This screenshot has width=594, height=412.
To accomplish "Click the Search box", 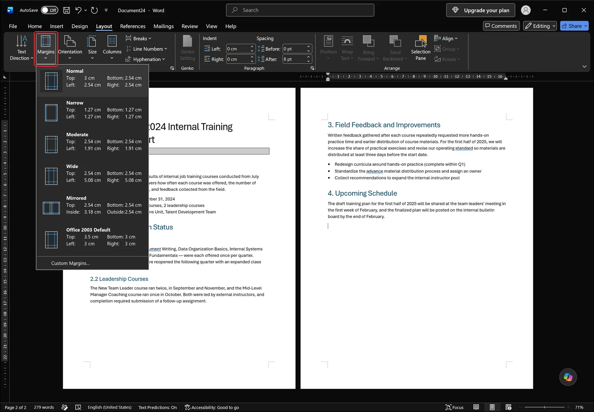I will (x=300, y=10).
